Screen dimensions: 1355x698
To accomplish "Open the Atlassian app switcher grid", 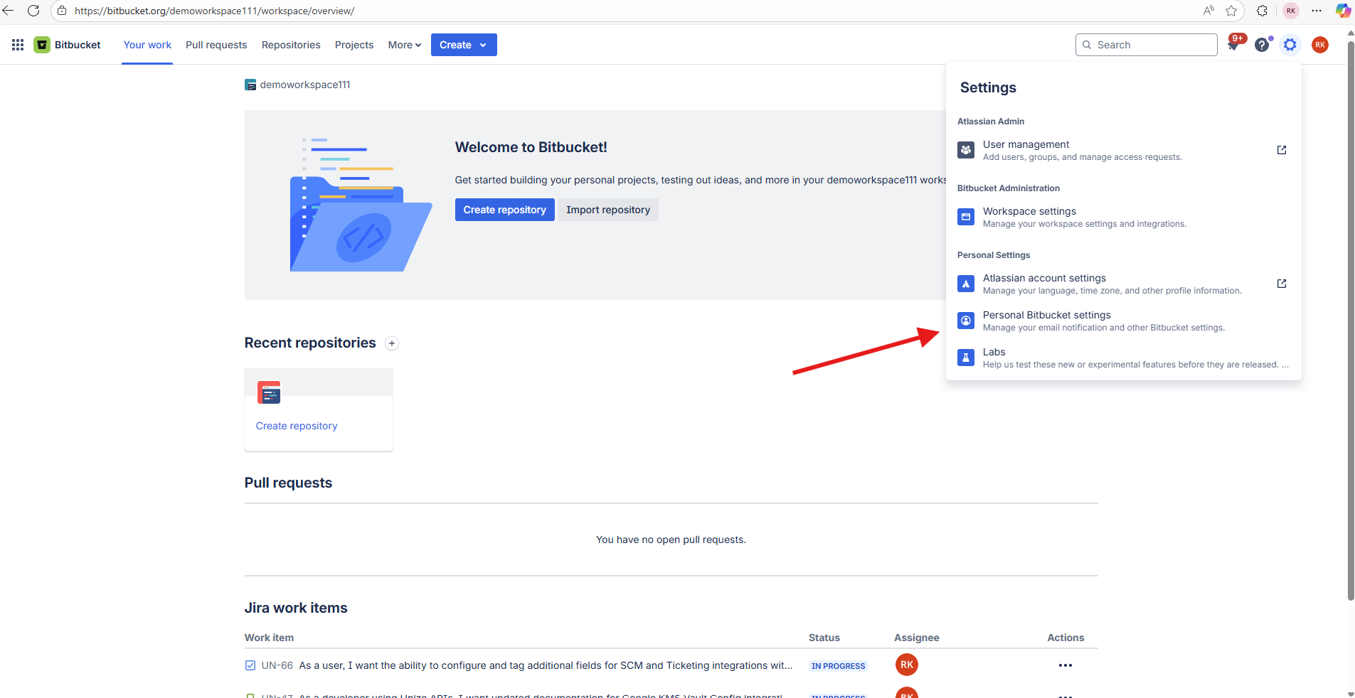I will (17, 44).
